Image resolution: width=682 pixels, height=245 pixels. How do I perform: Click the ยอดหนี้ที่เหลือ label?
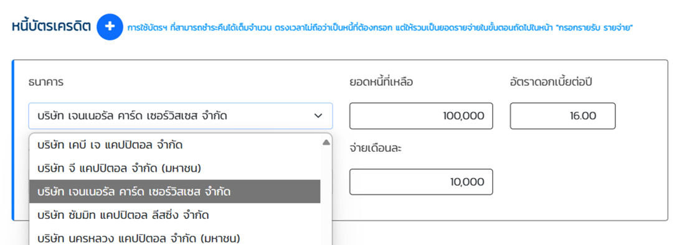point(381,82)
